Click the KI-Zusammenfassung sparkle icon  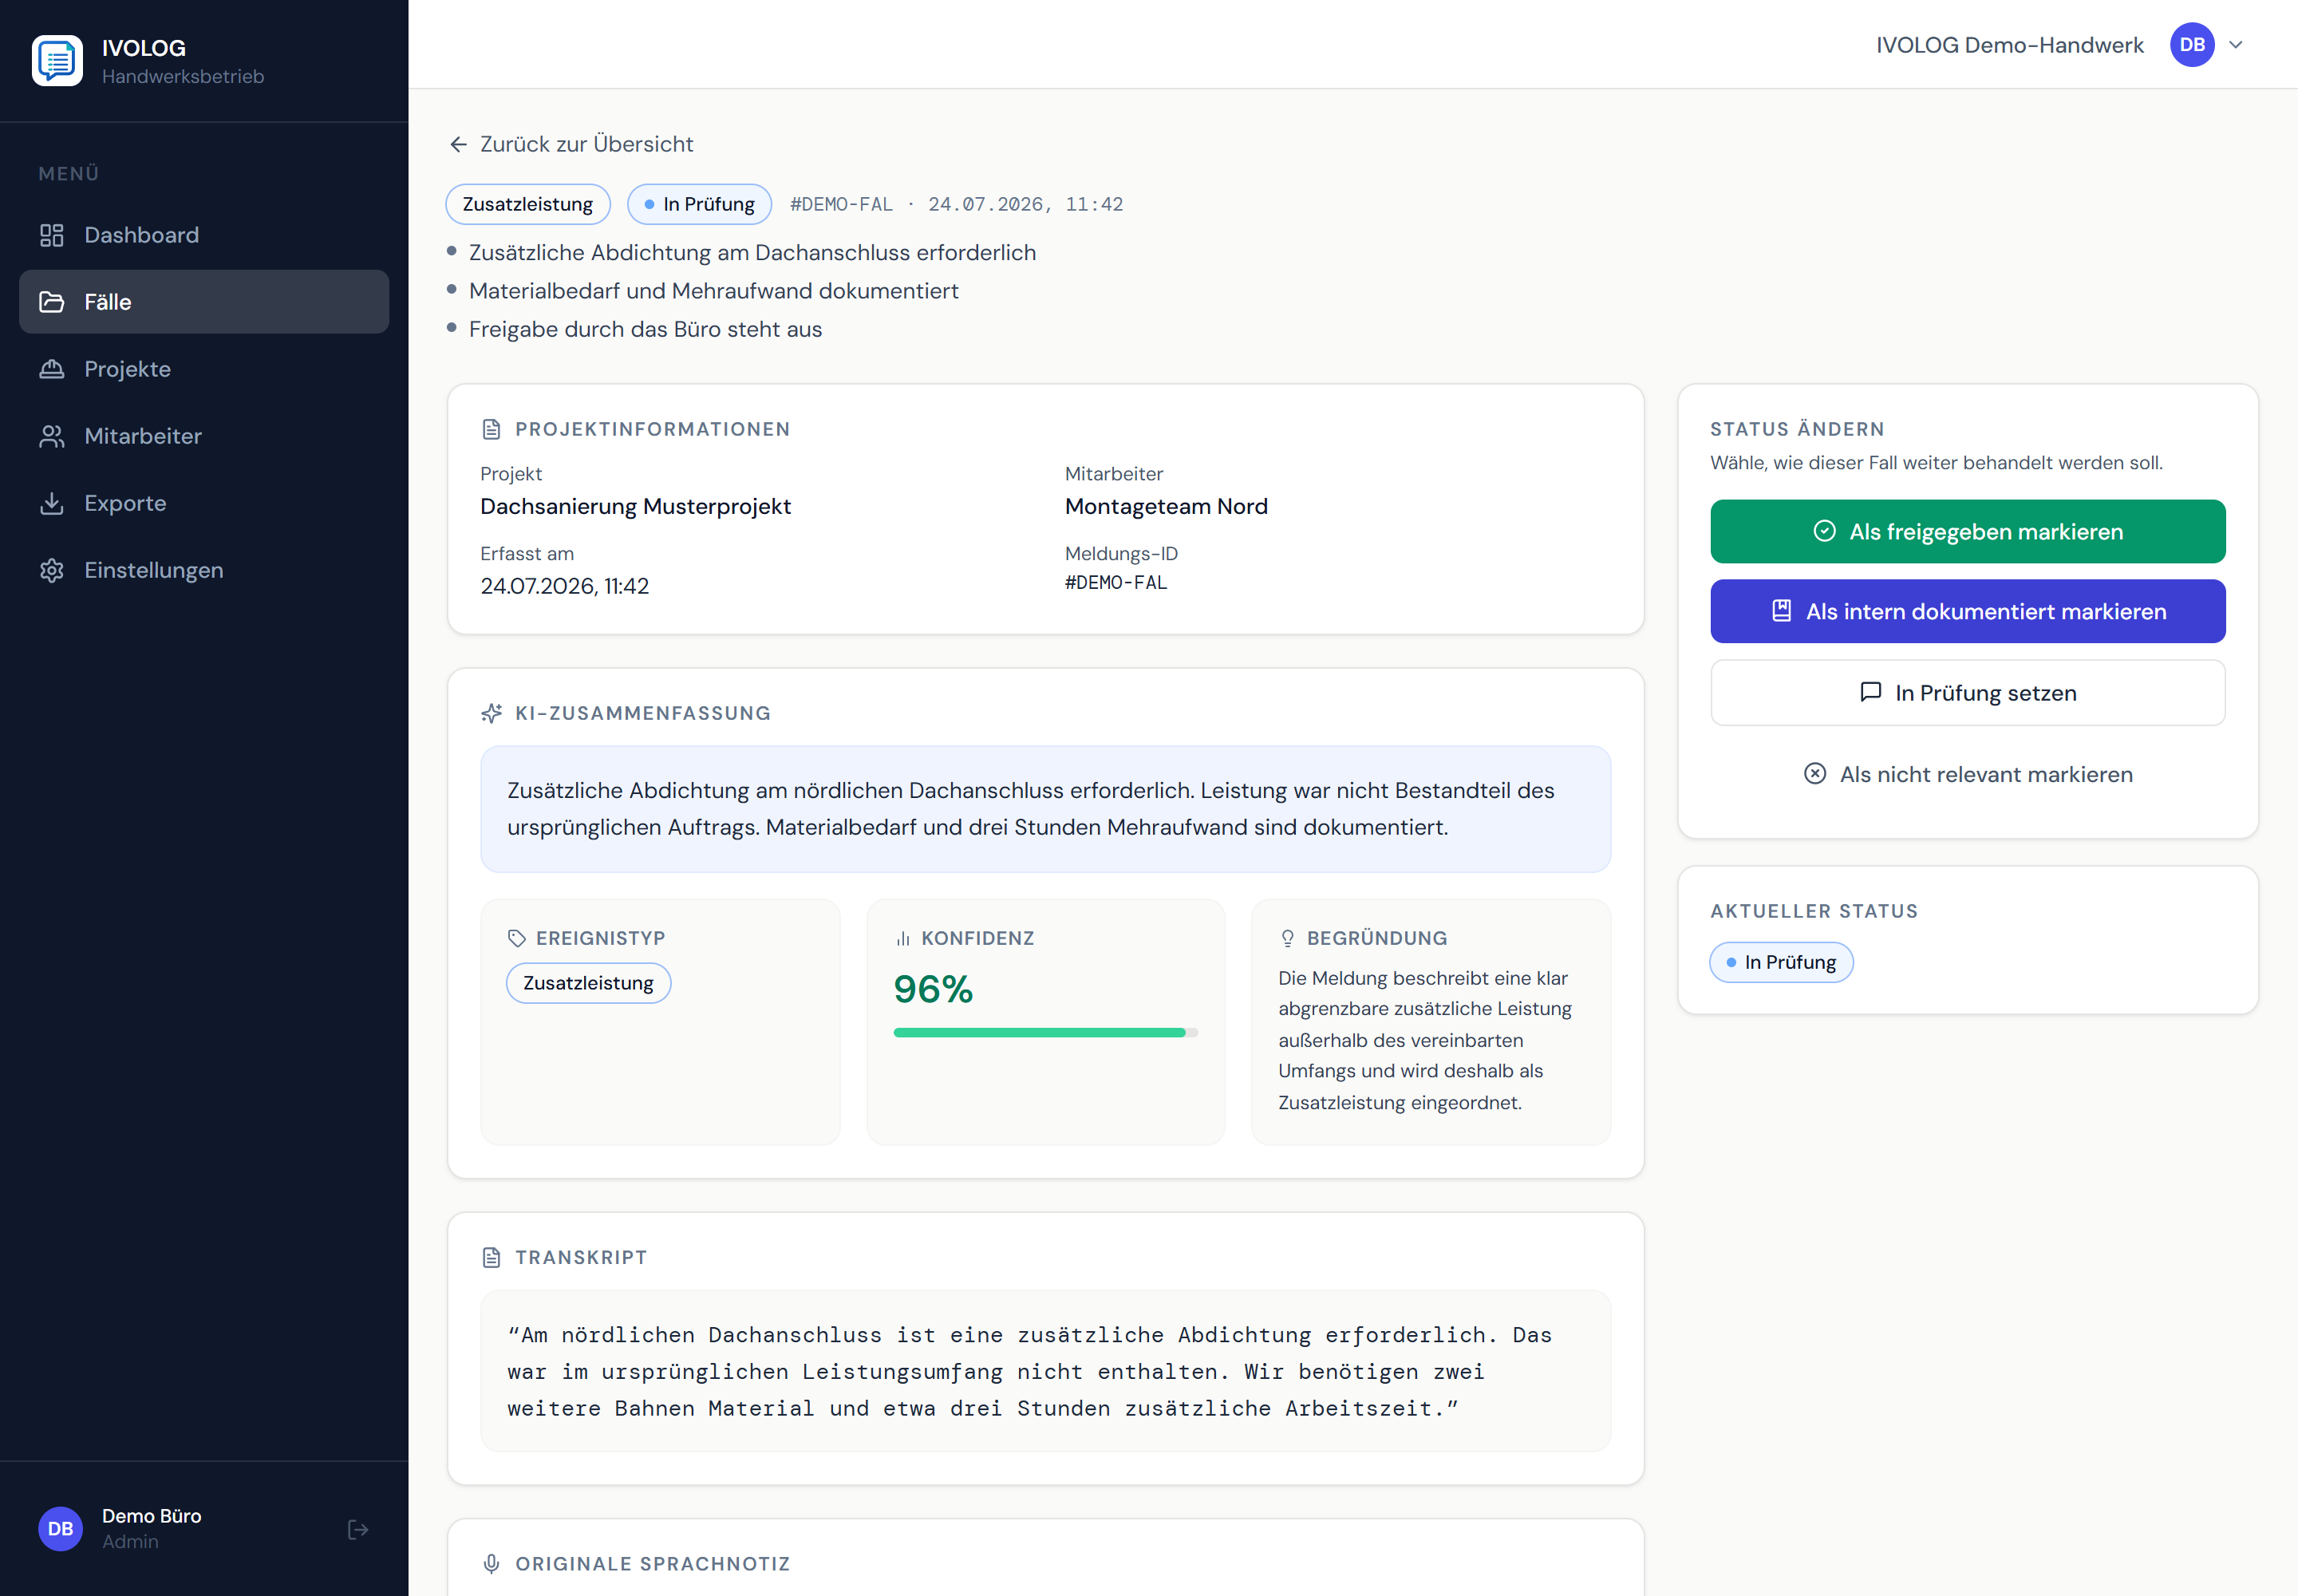tap(491, 713)
